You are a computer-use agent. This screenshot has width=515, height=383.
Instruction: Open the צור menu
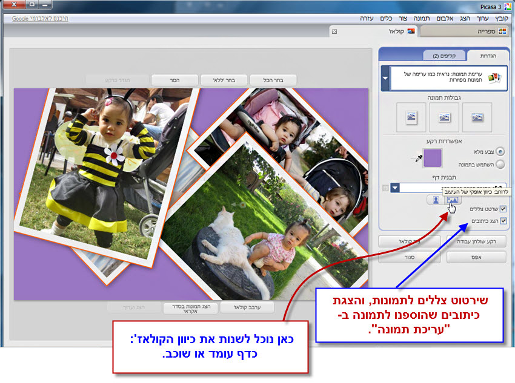tap(403, 18)
